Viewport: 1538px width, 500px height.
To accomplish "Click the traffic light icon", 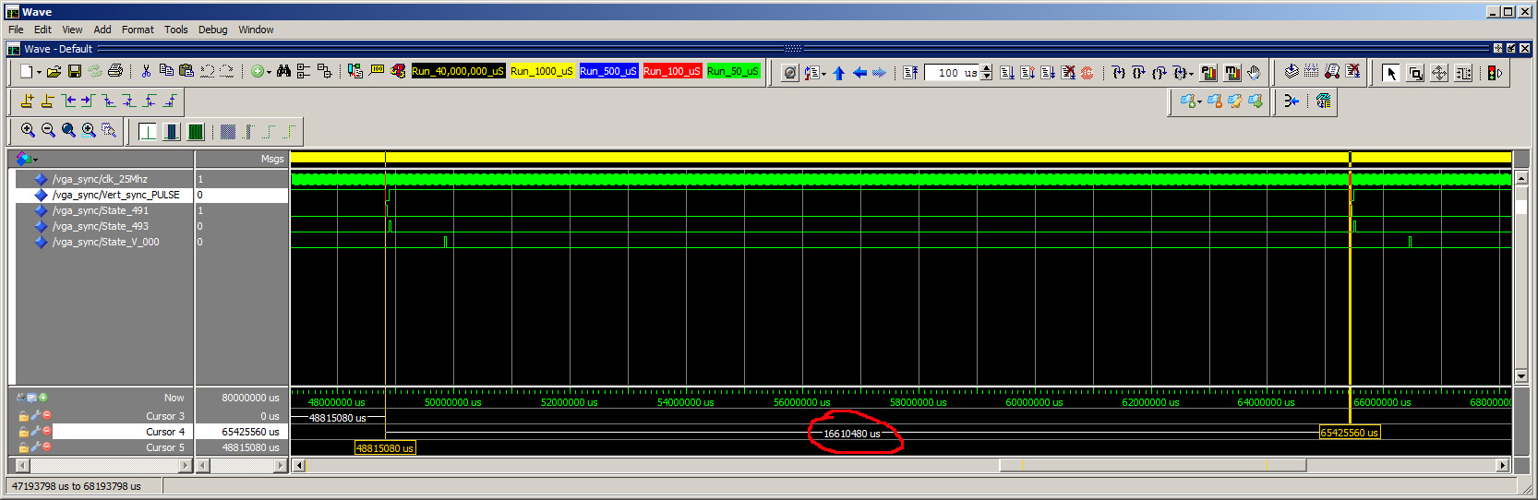I will [x=1494, y=73].
